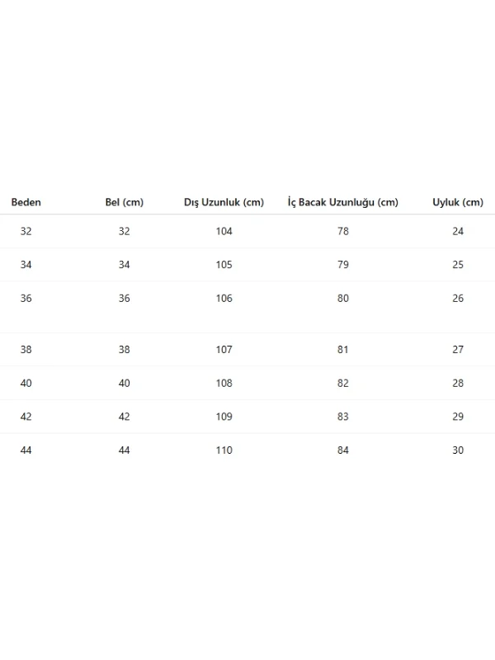Select size 34 in the Beden column
The height and width of the screenshot is (660, 495).
click(26, 265)
